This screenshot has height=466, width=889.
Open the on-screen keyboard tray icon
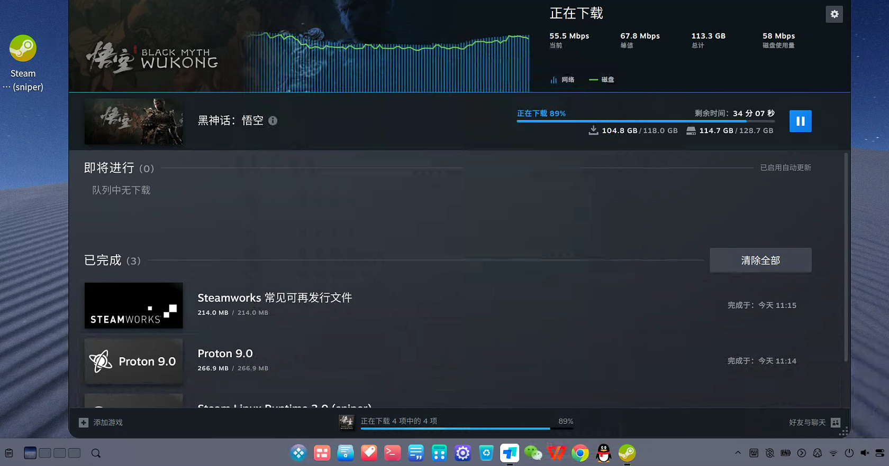754,453
